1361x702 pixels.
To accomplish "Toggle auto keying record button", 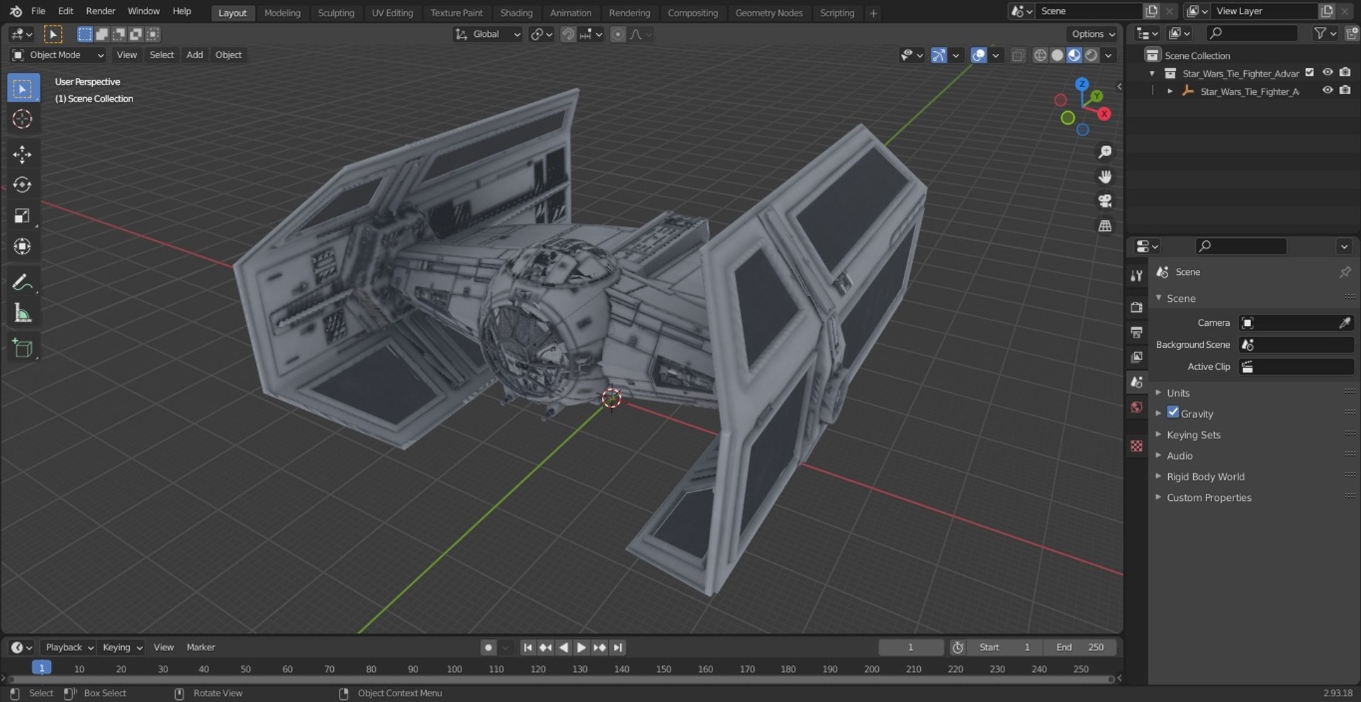I will (x=488, y=647).
